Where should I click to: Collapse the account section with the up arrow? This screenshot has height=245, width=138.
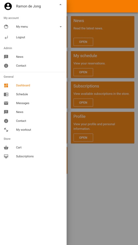click(60, 5)
